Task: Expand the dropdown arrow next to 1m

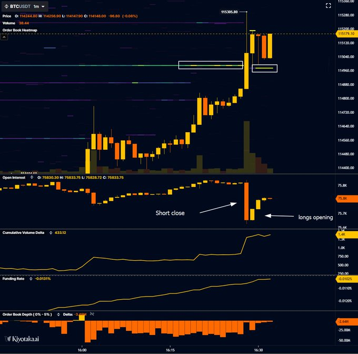Action: (43, 7)
